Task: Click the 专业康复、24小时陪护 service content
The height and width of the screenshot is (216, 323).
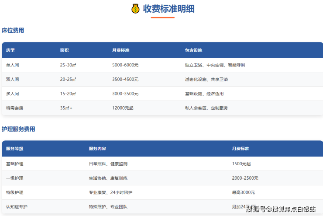Action: click(x=110, y=192)
